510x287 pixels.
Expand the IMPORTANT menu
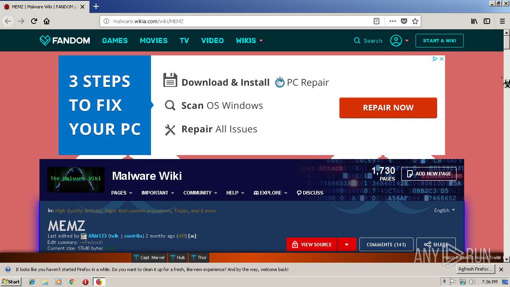pos(158,193)
